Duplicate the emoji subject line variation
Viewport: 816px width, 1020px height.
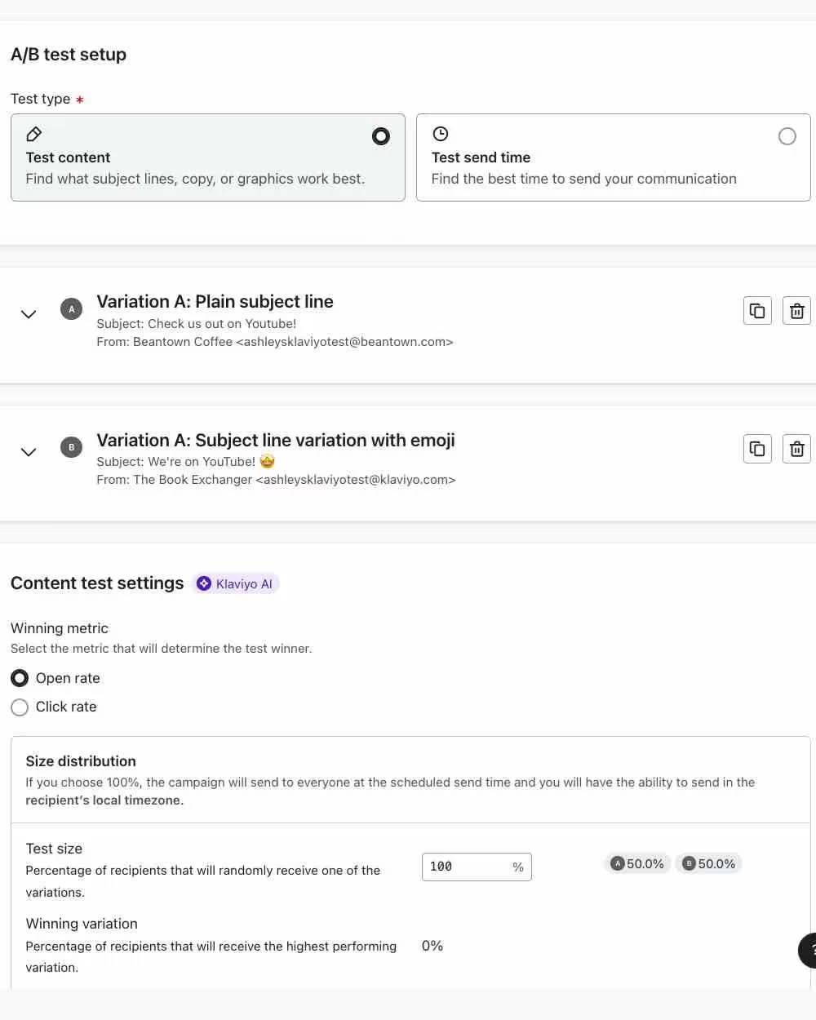coord(756,448)
